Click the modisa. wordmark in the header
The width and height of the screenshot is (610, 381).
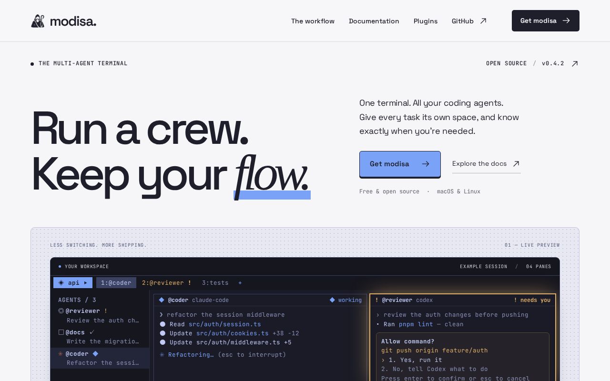pyautogui.click(x=73, y=21)
